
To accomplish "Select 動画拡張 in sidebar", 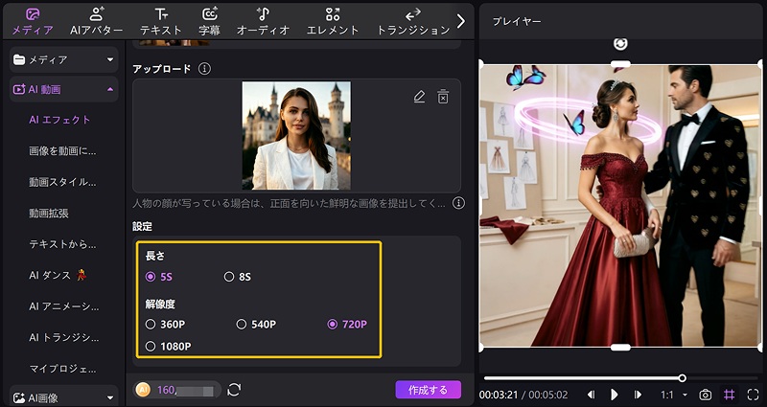I will tap(49, 213).
